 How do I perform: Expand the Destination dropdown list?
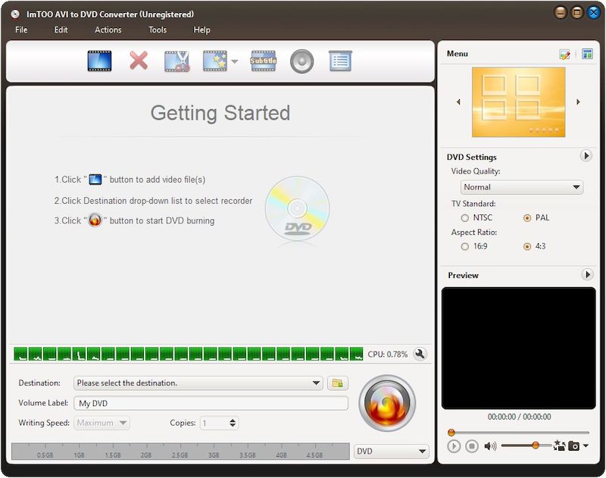[x=318, y=383]
